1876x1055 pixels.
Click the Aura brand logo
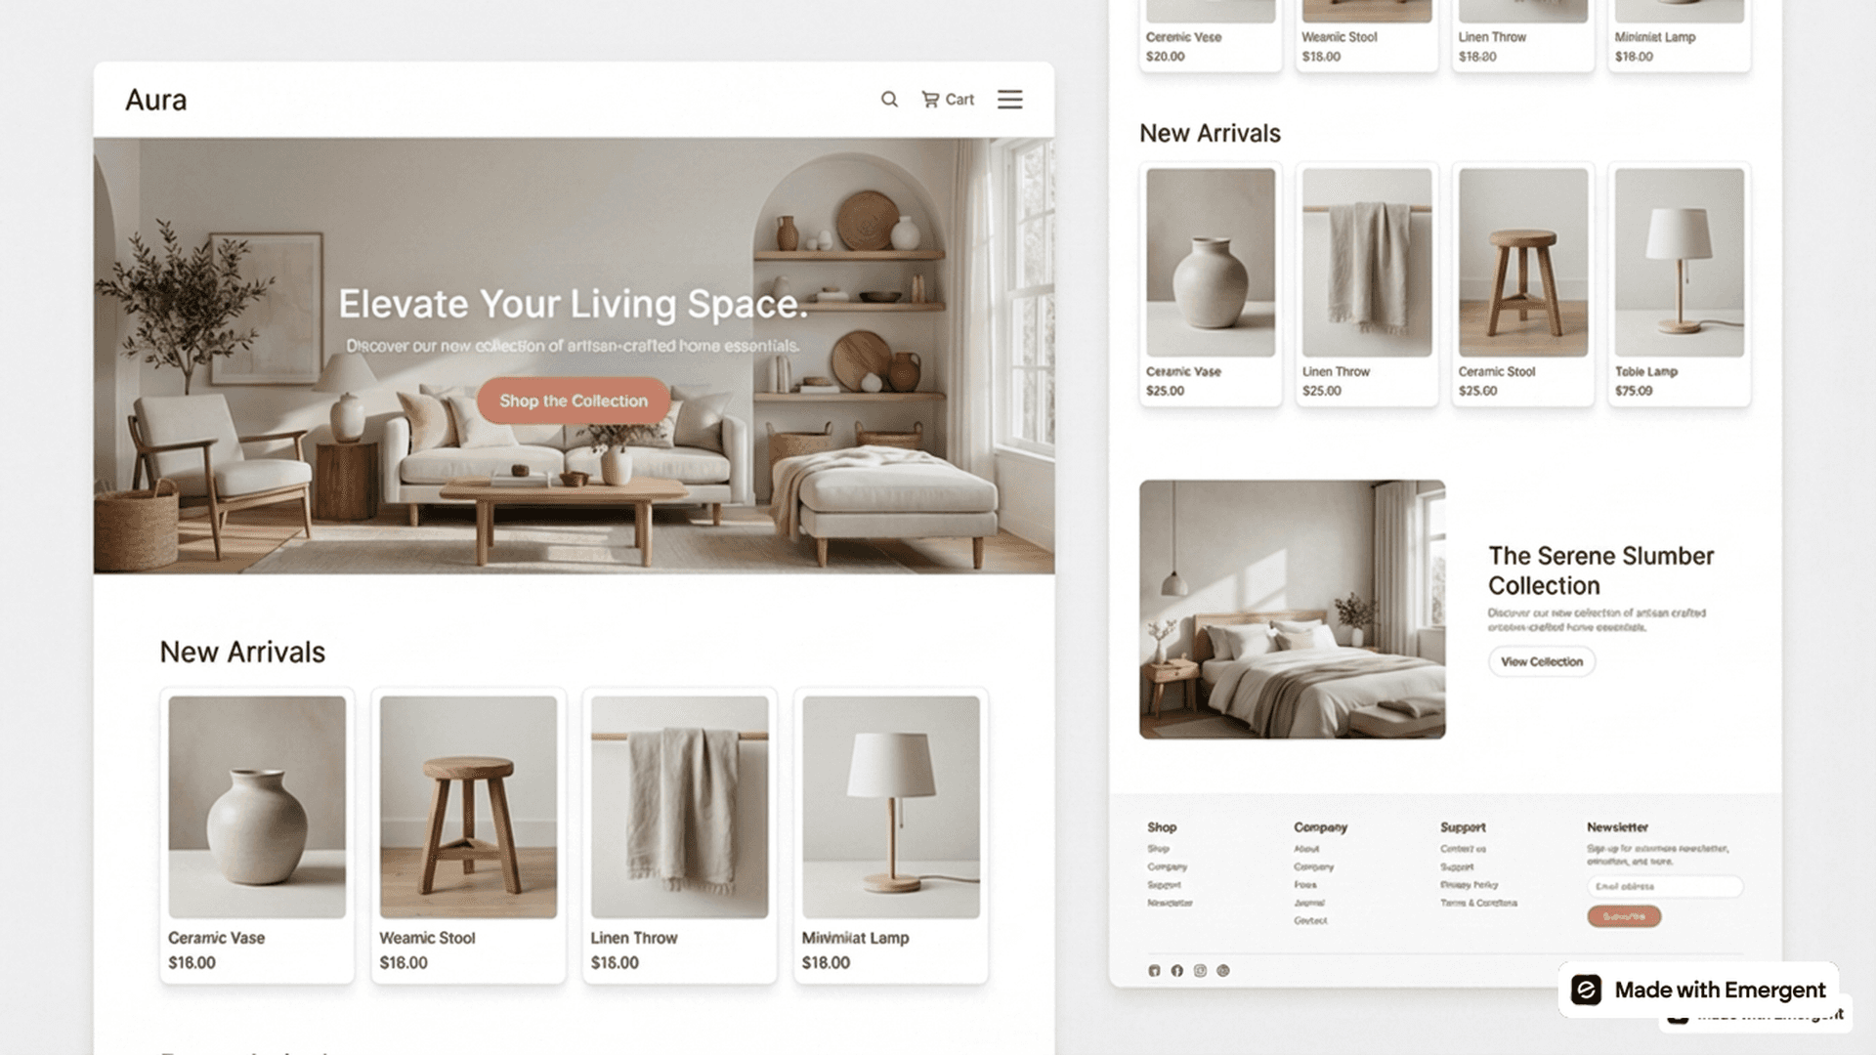point(155,100)
